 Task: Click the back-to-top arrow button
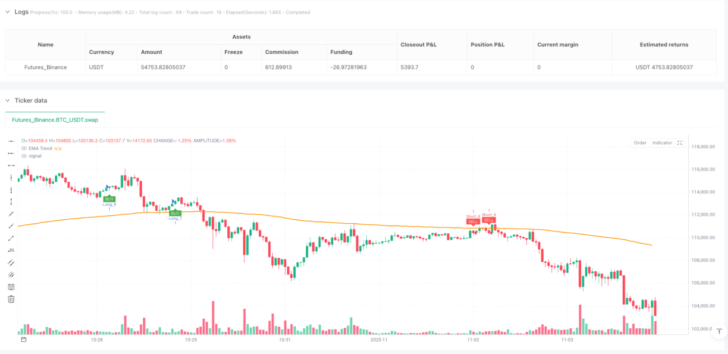click(x=718, y=332)
